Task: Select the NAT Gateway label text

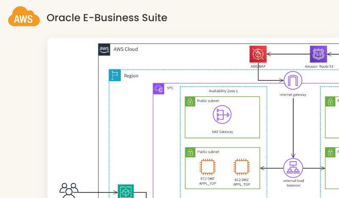Action: pos(222,132)
